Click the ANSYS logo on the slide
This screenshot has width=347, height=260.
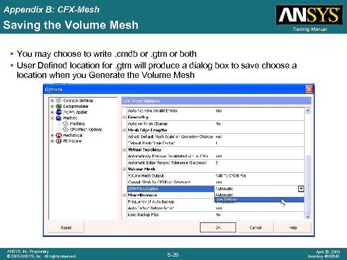click(x=309, y=15)
